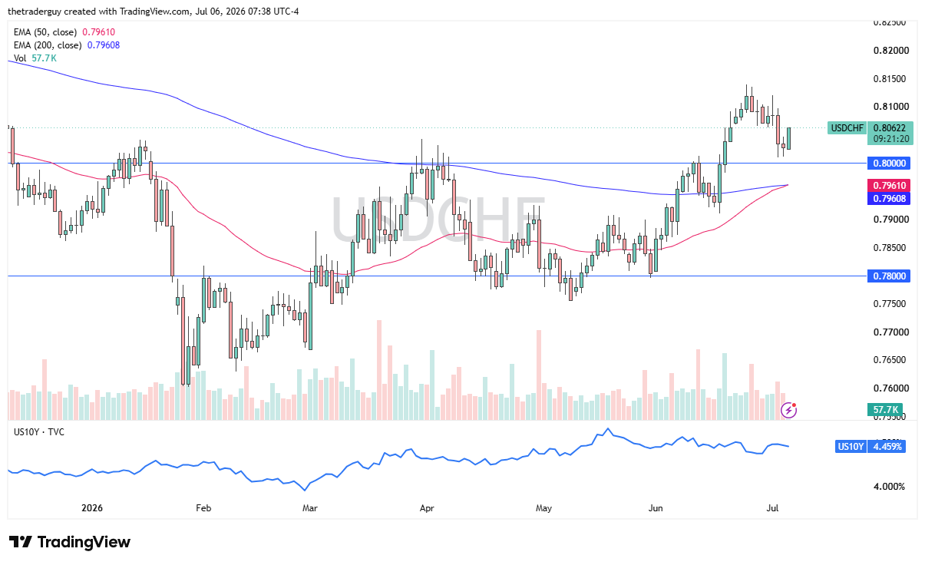Click the Vol 57.7K indicator legend
The width and height of the screenshot is (925, 565).
pos(35,58)
